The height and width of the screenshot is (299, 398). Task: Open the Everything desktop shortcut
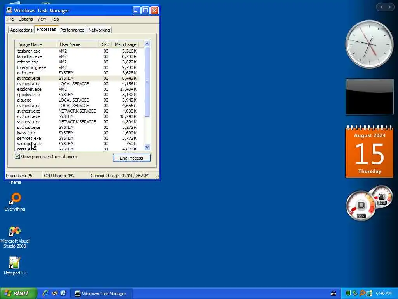click(x=15, y=202)
